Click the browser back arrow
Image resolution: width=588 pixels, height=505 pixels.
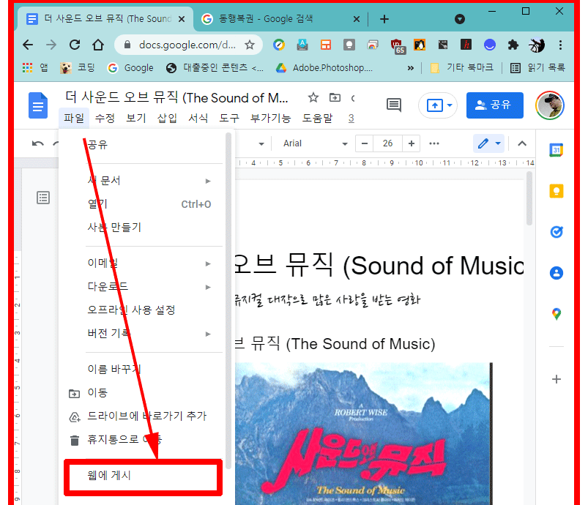[28, 45]
